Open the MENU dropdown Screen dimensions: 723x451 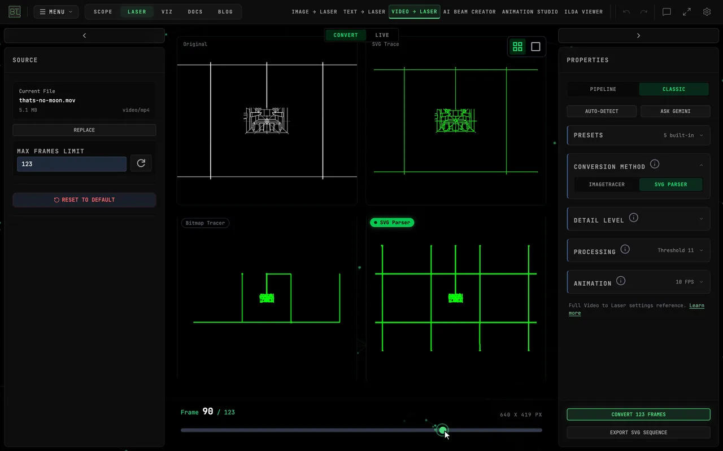[x=56, y=12]
